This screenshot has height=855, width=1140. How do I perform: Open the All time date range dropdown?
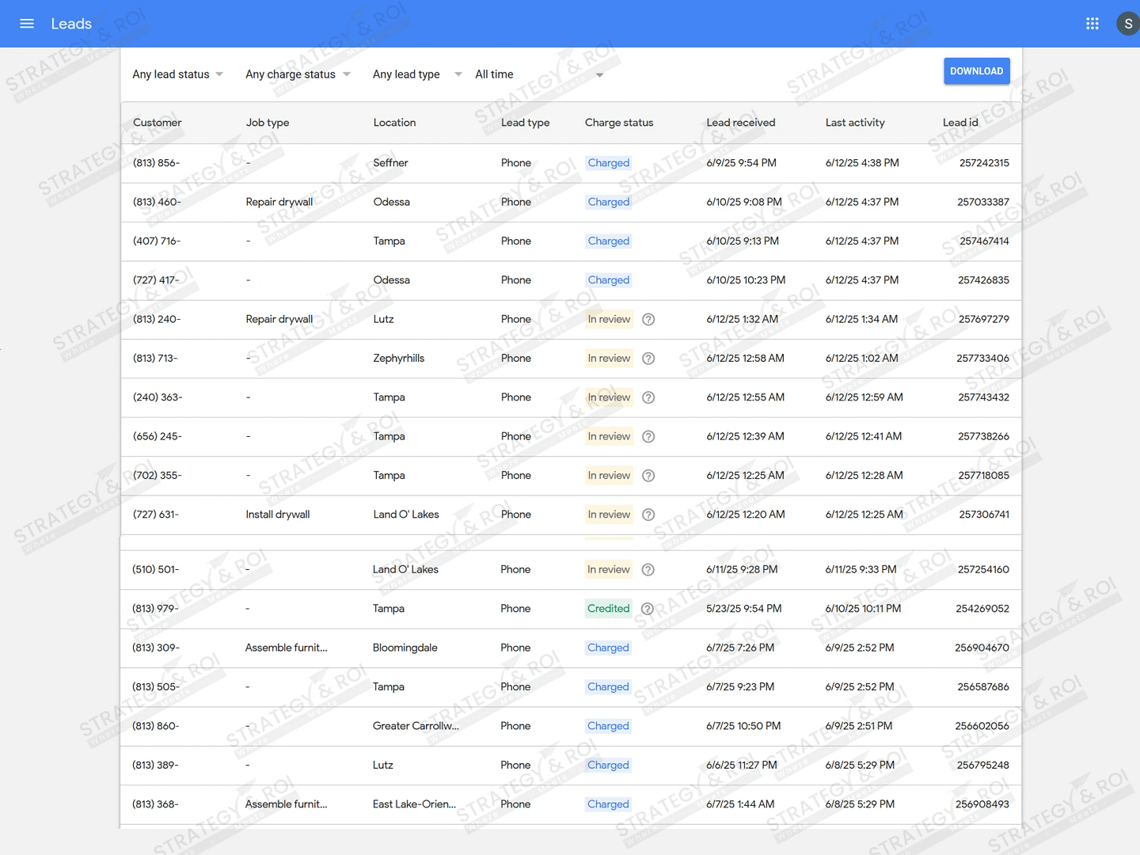[538, 74]
